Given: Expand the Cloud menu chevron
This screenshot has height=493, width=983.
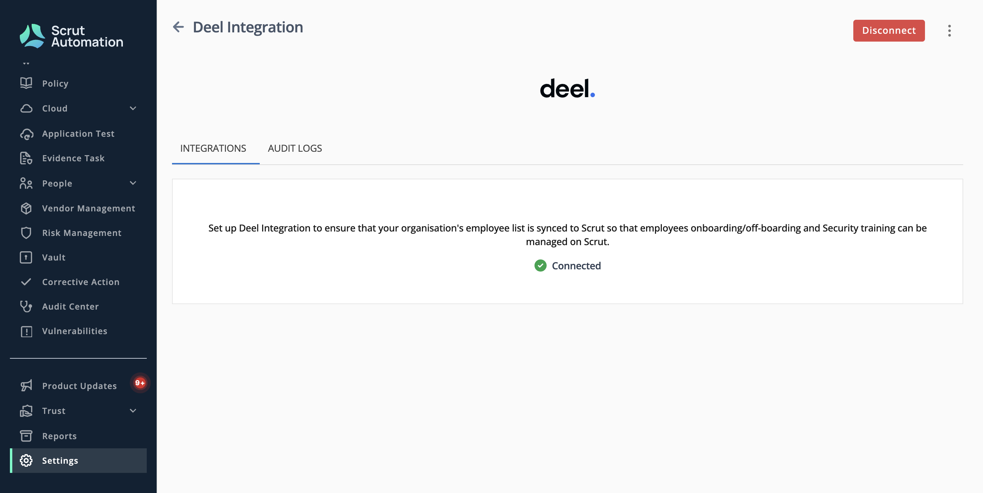Looking at the screenshot, I should [133, 108].
